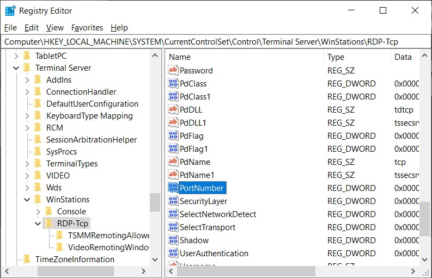Viewport: 432px width, 278px height.
Task: Collapse the RDP-Tcp tree node
Action: point(38,224)
